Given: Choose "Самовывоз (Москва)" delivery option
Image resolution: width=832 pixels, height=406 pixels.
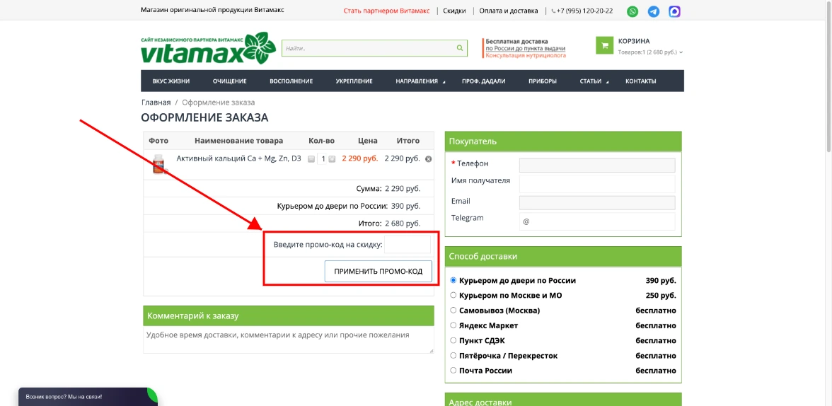Looking at the screenshot, I should [453, 310].
